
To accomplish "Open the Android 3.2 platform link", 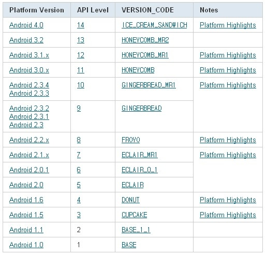I will pyautogui.click(x=26, y=40).
